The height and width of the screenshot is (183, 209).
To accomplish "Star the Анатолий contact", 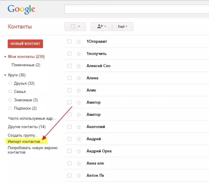I will tap(79, 127).
